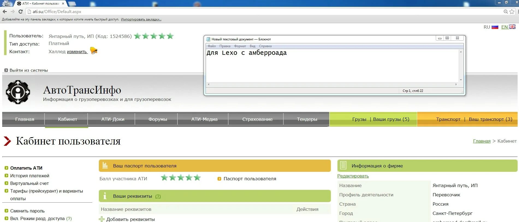The width and height of the screenshot is (519, 222).
Task: Click the Notepad document icon in title bar
Action: pyautogui.click(x=208, y=39)
